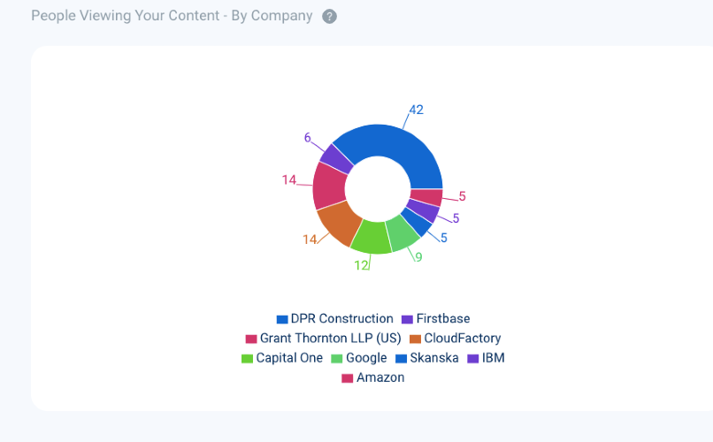The height and width of the screenshot is (442, 713).
Task: Click the help question mark icon
Action: pyautogui.click(x=329, y=17)
